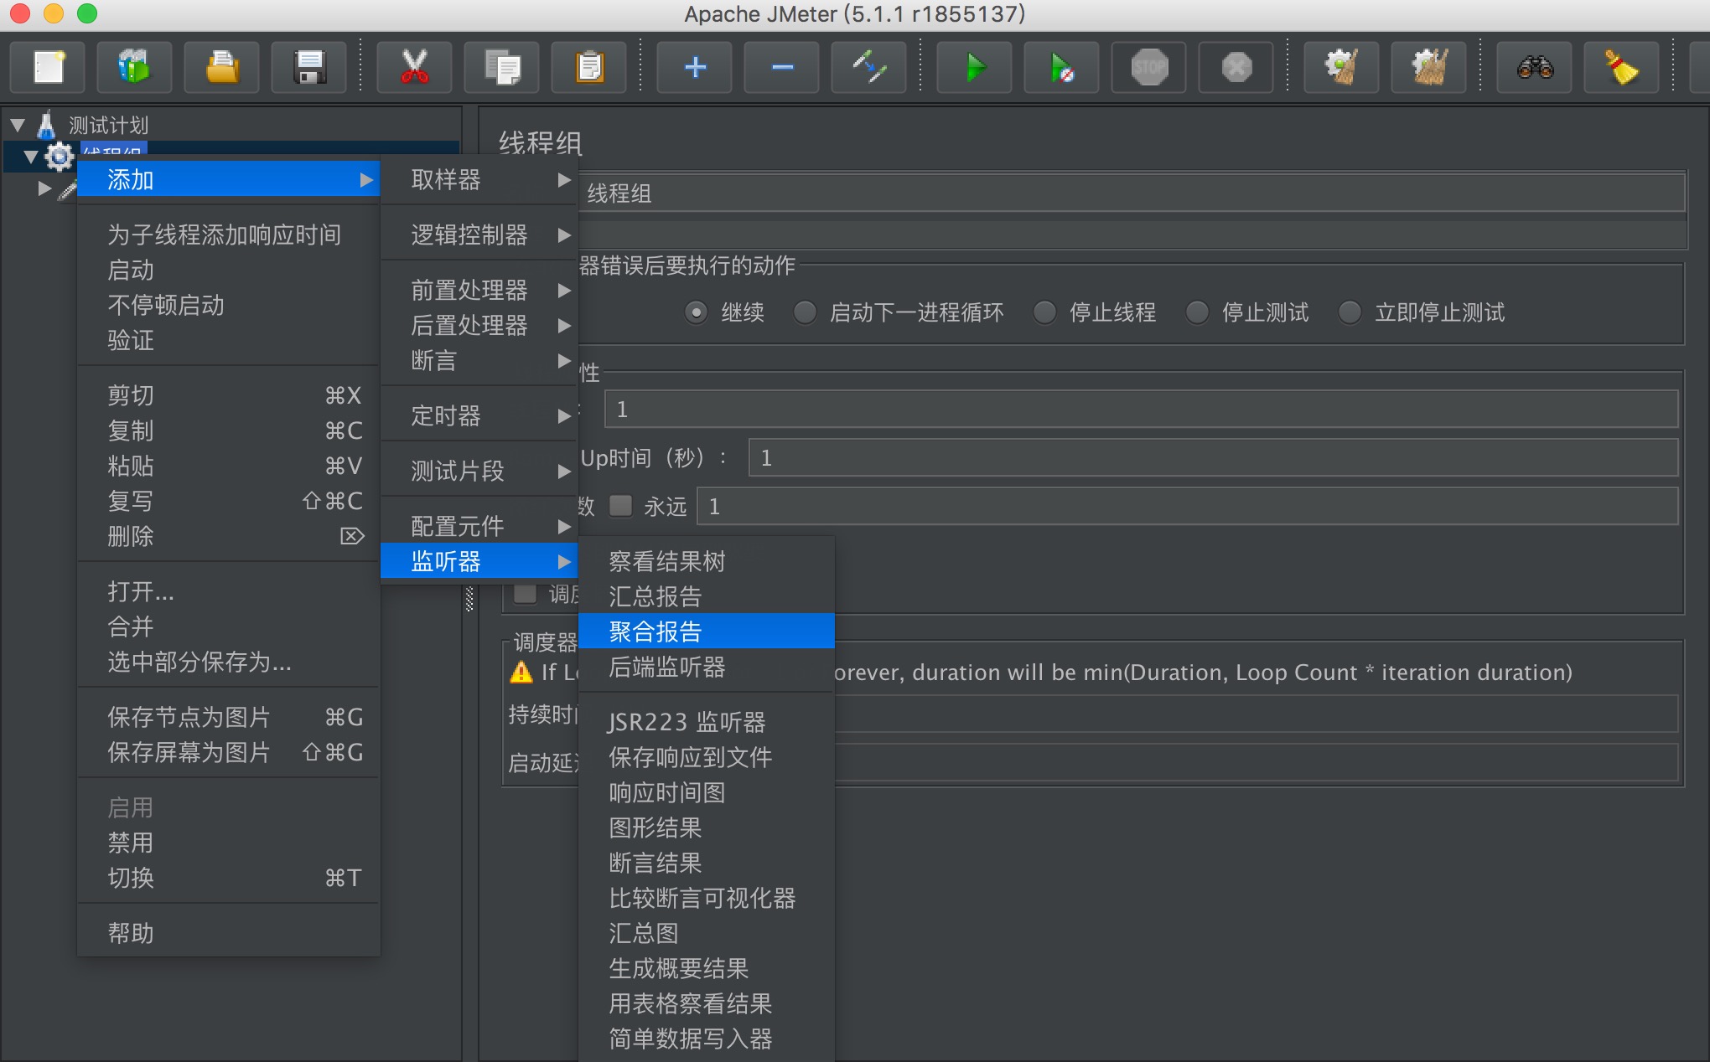Expand the child node arrow under thread group
Image resolution: width=1710 pixels, height=1062 pixels.
point(44,188)
